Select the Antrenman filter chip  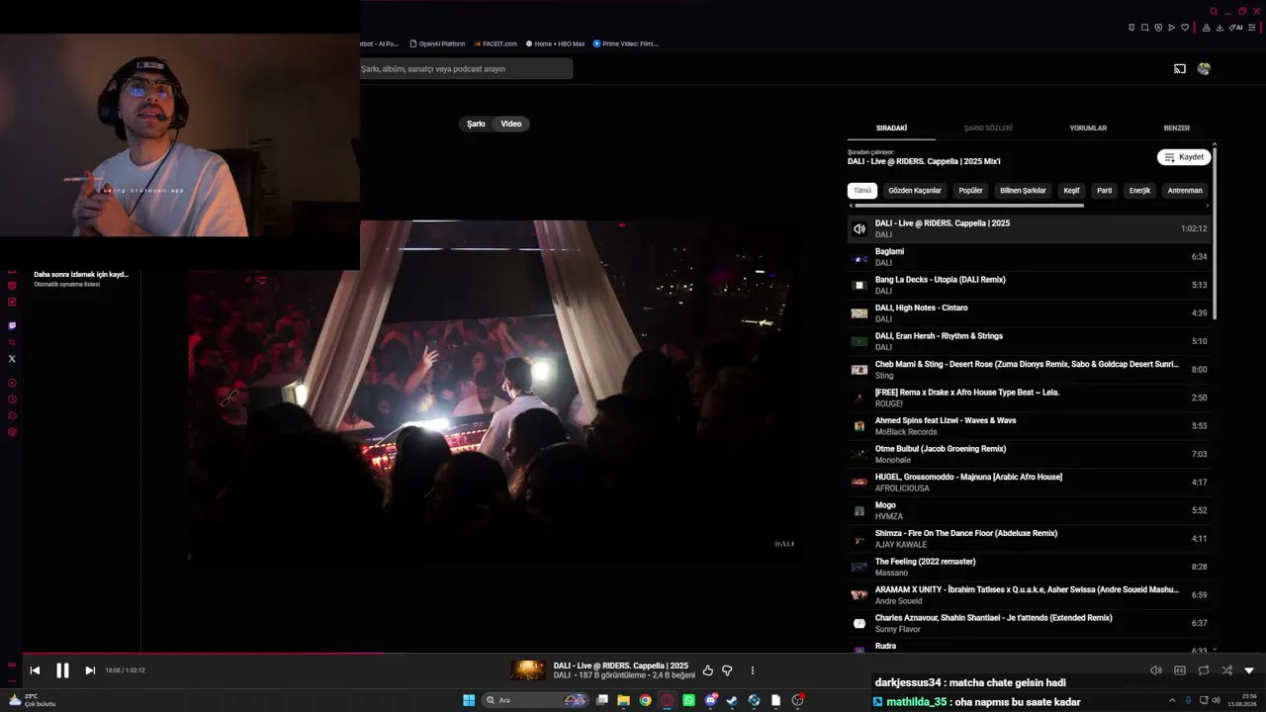[x=1185, y=191]
